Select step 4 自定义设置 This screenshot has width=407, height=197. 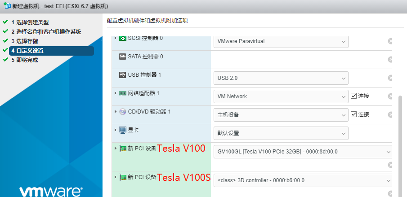(x=51, y=50)
